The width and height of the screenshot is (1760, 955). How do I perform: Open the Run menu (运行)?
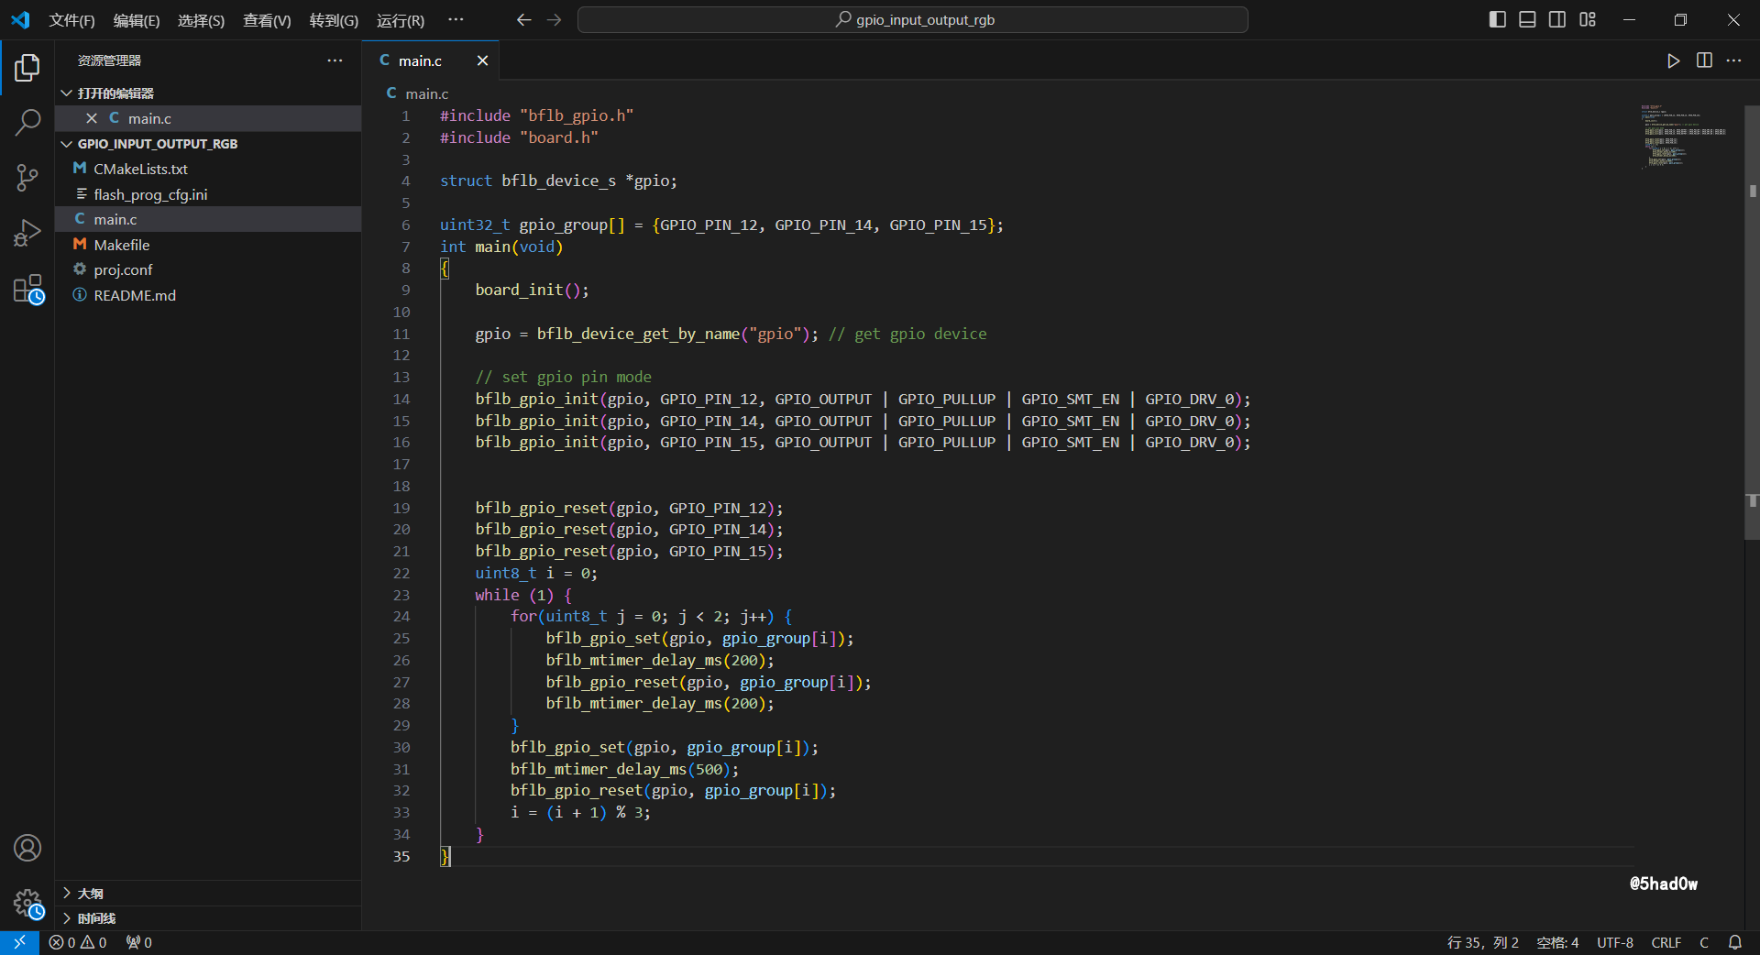click(401, 20)
